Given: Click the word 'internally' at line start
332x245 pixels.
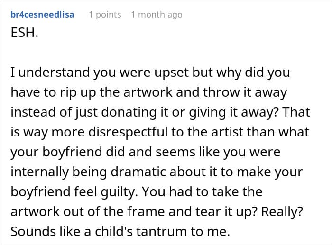Looking at the screenshot, I should click(x=40, y=172).
